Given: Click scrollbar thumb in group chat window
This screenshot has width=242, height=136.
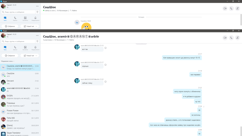Looking at the screenshot, I should coord(241,131).
